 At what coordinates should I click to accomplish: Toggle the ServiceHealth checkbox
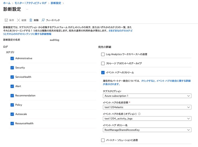coord(12,77)
